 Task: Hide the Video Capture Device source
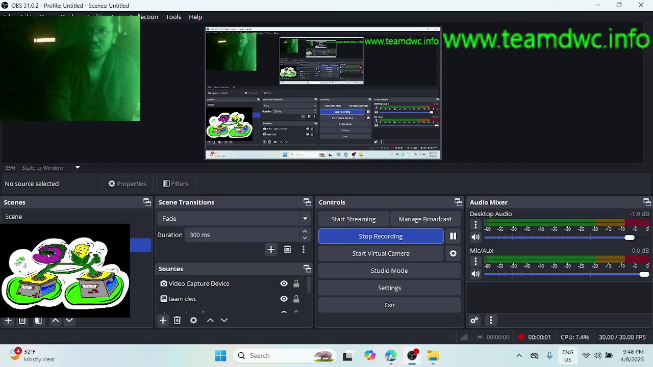(284, 283)
